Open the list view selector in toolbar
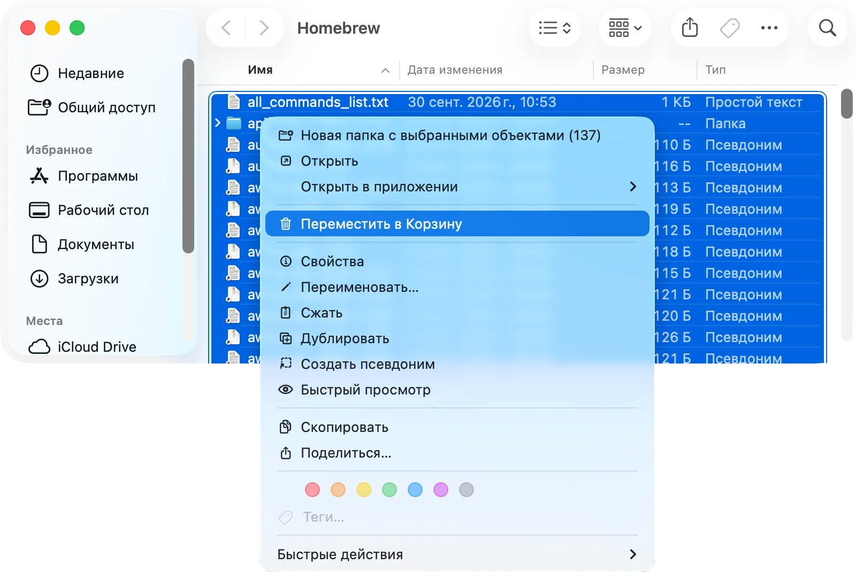The image size is (856, 572). (x=555, y=28)
